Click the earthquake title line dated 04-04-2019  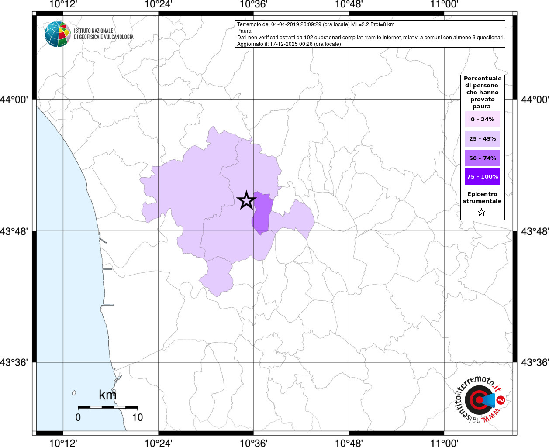pyautogui.click(x=315, y=24)
